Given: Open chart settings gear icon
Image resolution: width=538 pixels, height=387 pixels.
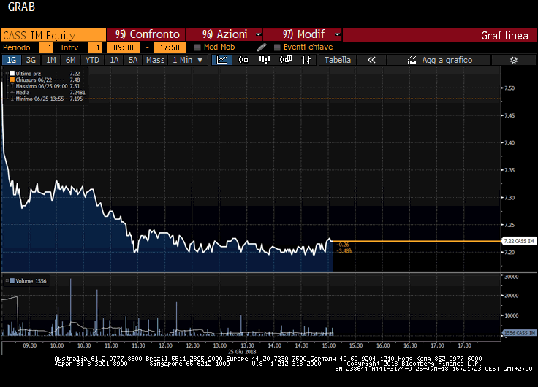Looking at the screenshot, I should point(514,61).
